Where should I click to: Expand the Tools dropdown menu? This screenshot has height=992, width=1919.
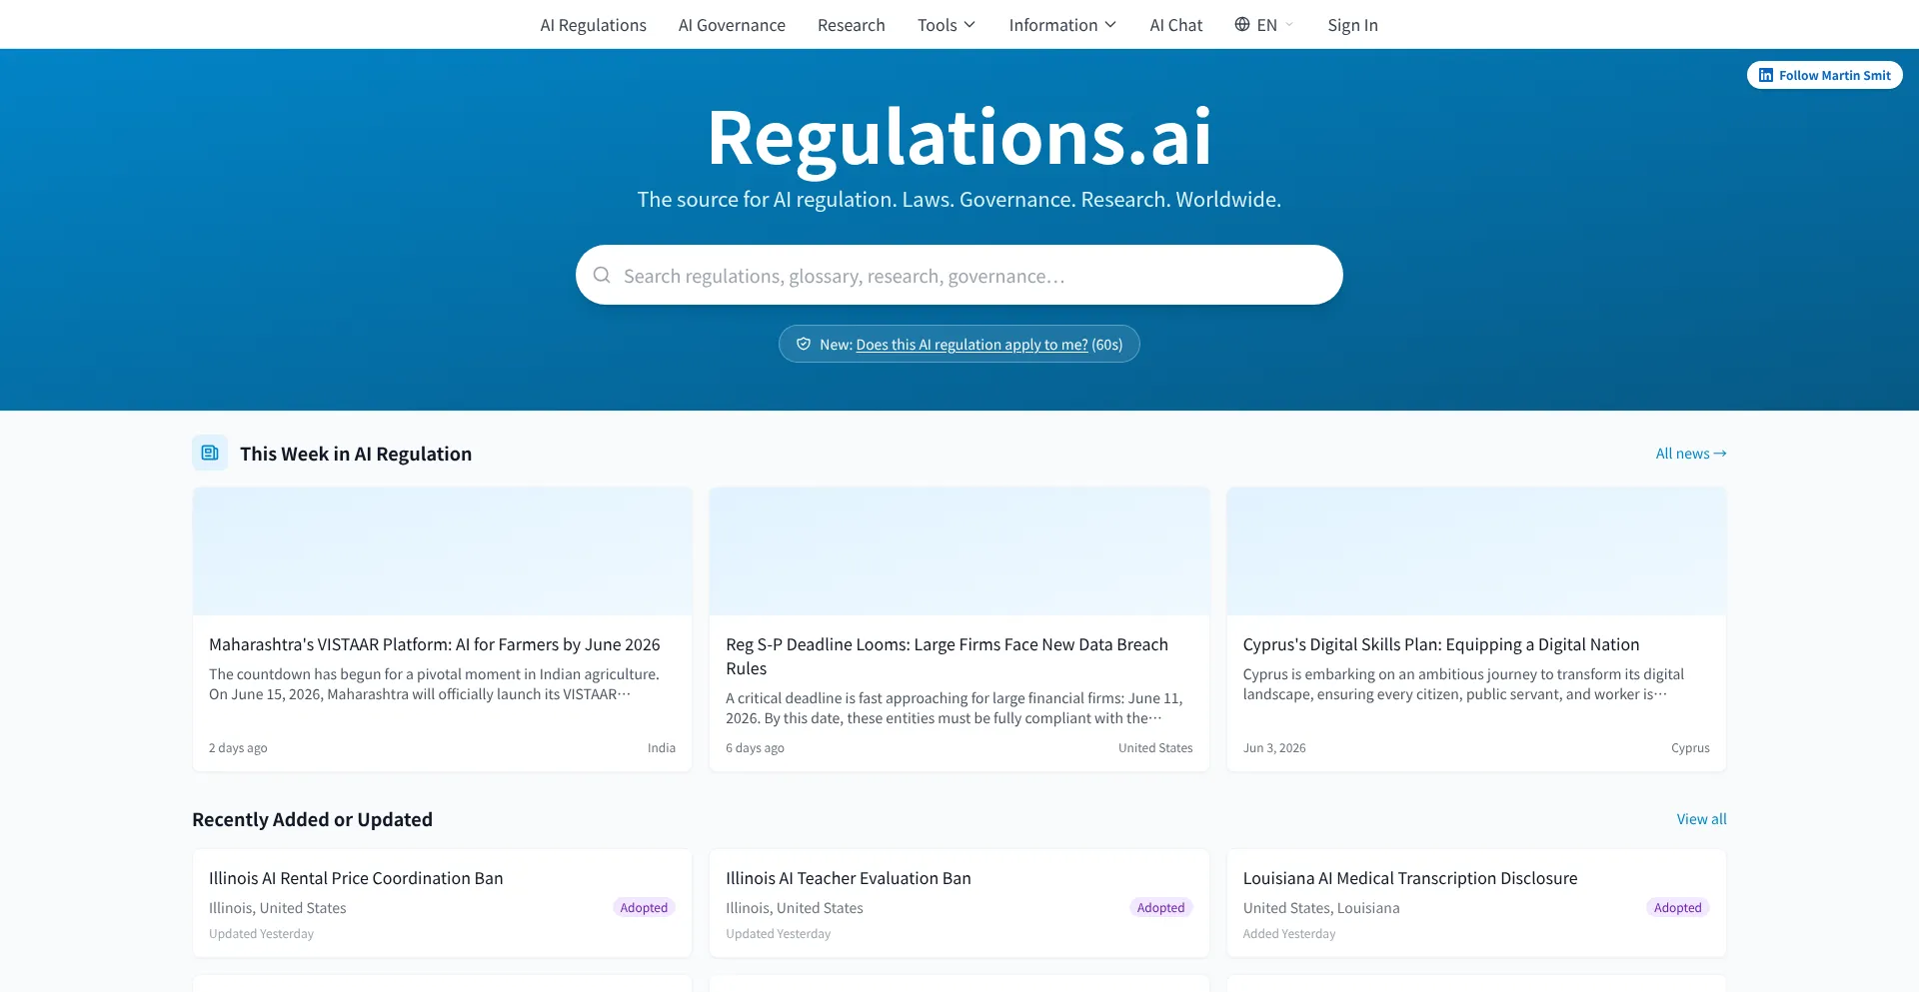(x=947, y=25)
